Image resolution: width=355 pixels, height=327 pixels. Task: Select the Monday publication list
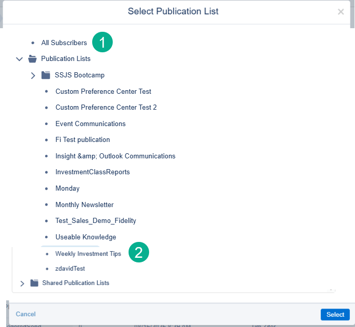point(67,189)
